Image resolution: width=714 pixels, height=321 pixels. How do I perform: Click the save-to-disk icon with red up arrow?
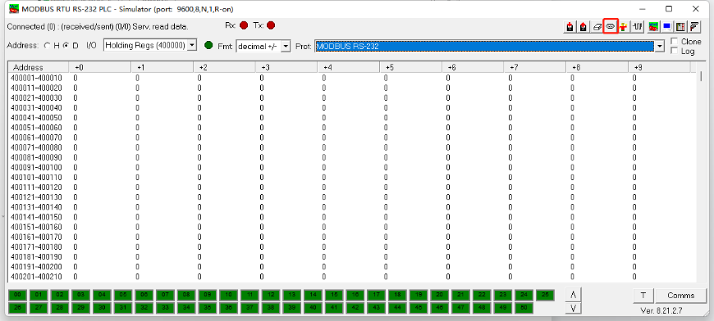[x=583, y=27]
